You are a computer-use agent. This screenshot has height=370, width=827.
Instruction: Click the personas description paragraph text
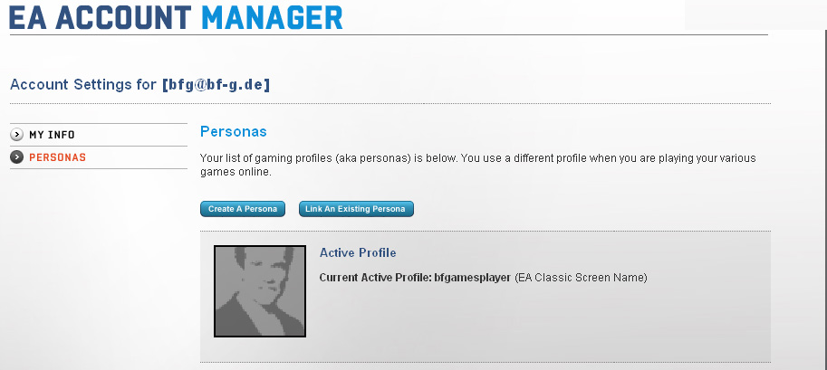click(478, 165)
